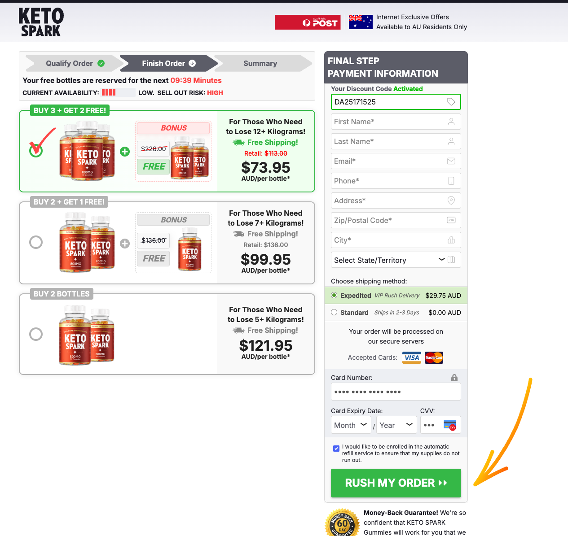Uncheck the automatic refill enrollment checkbox
This screenshot has height=536, width=568.
336,449
